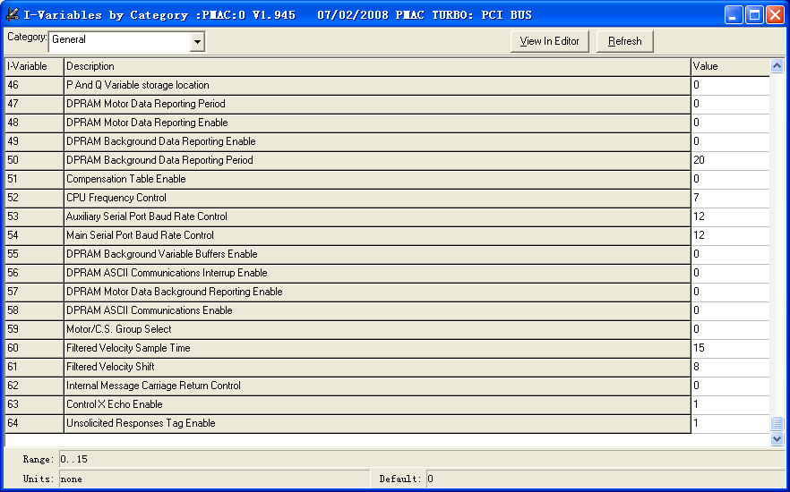Select 'CPU Frequency Control' description
Viewport: 790px width, 492px height.
[x=377, y=198]
